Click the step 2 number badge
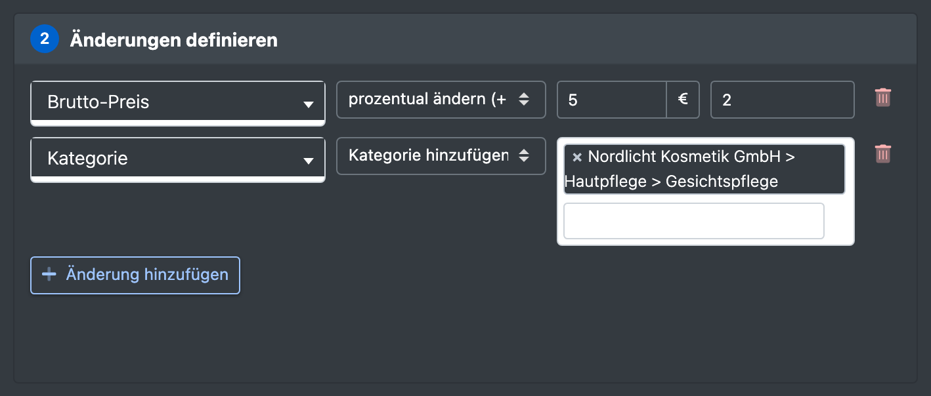This screenshot has width=931, height=396. tap(45, 39)
